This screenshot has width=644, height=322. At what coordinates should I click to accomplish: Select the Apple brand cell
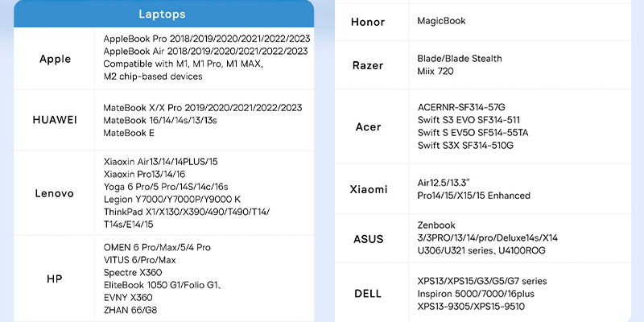(55, 59)
